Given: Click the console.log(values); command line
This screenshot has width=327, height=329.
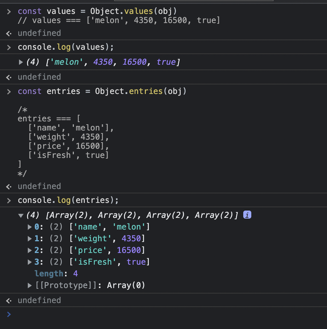Looking at the screenshot, I should [x=66, y=47].
